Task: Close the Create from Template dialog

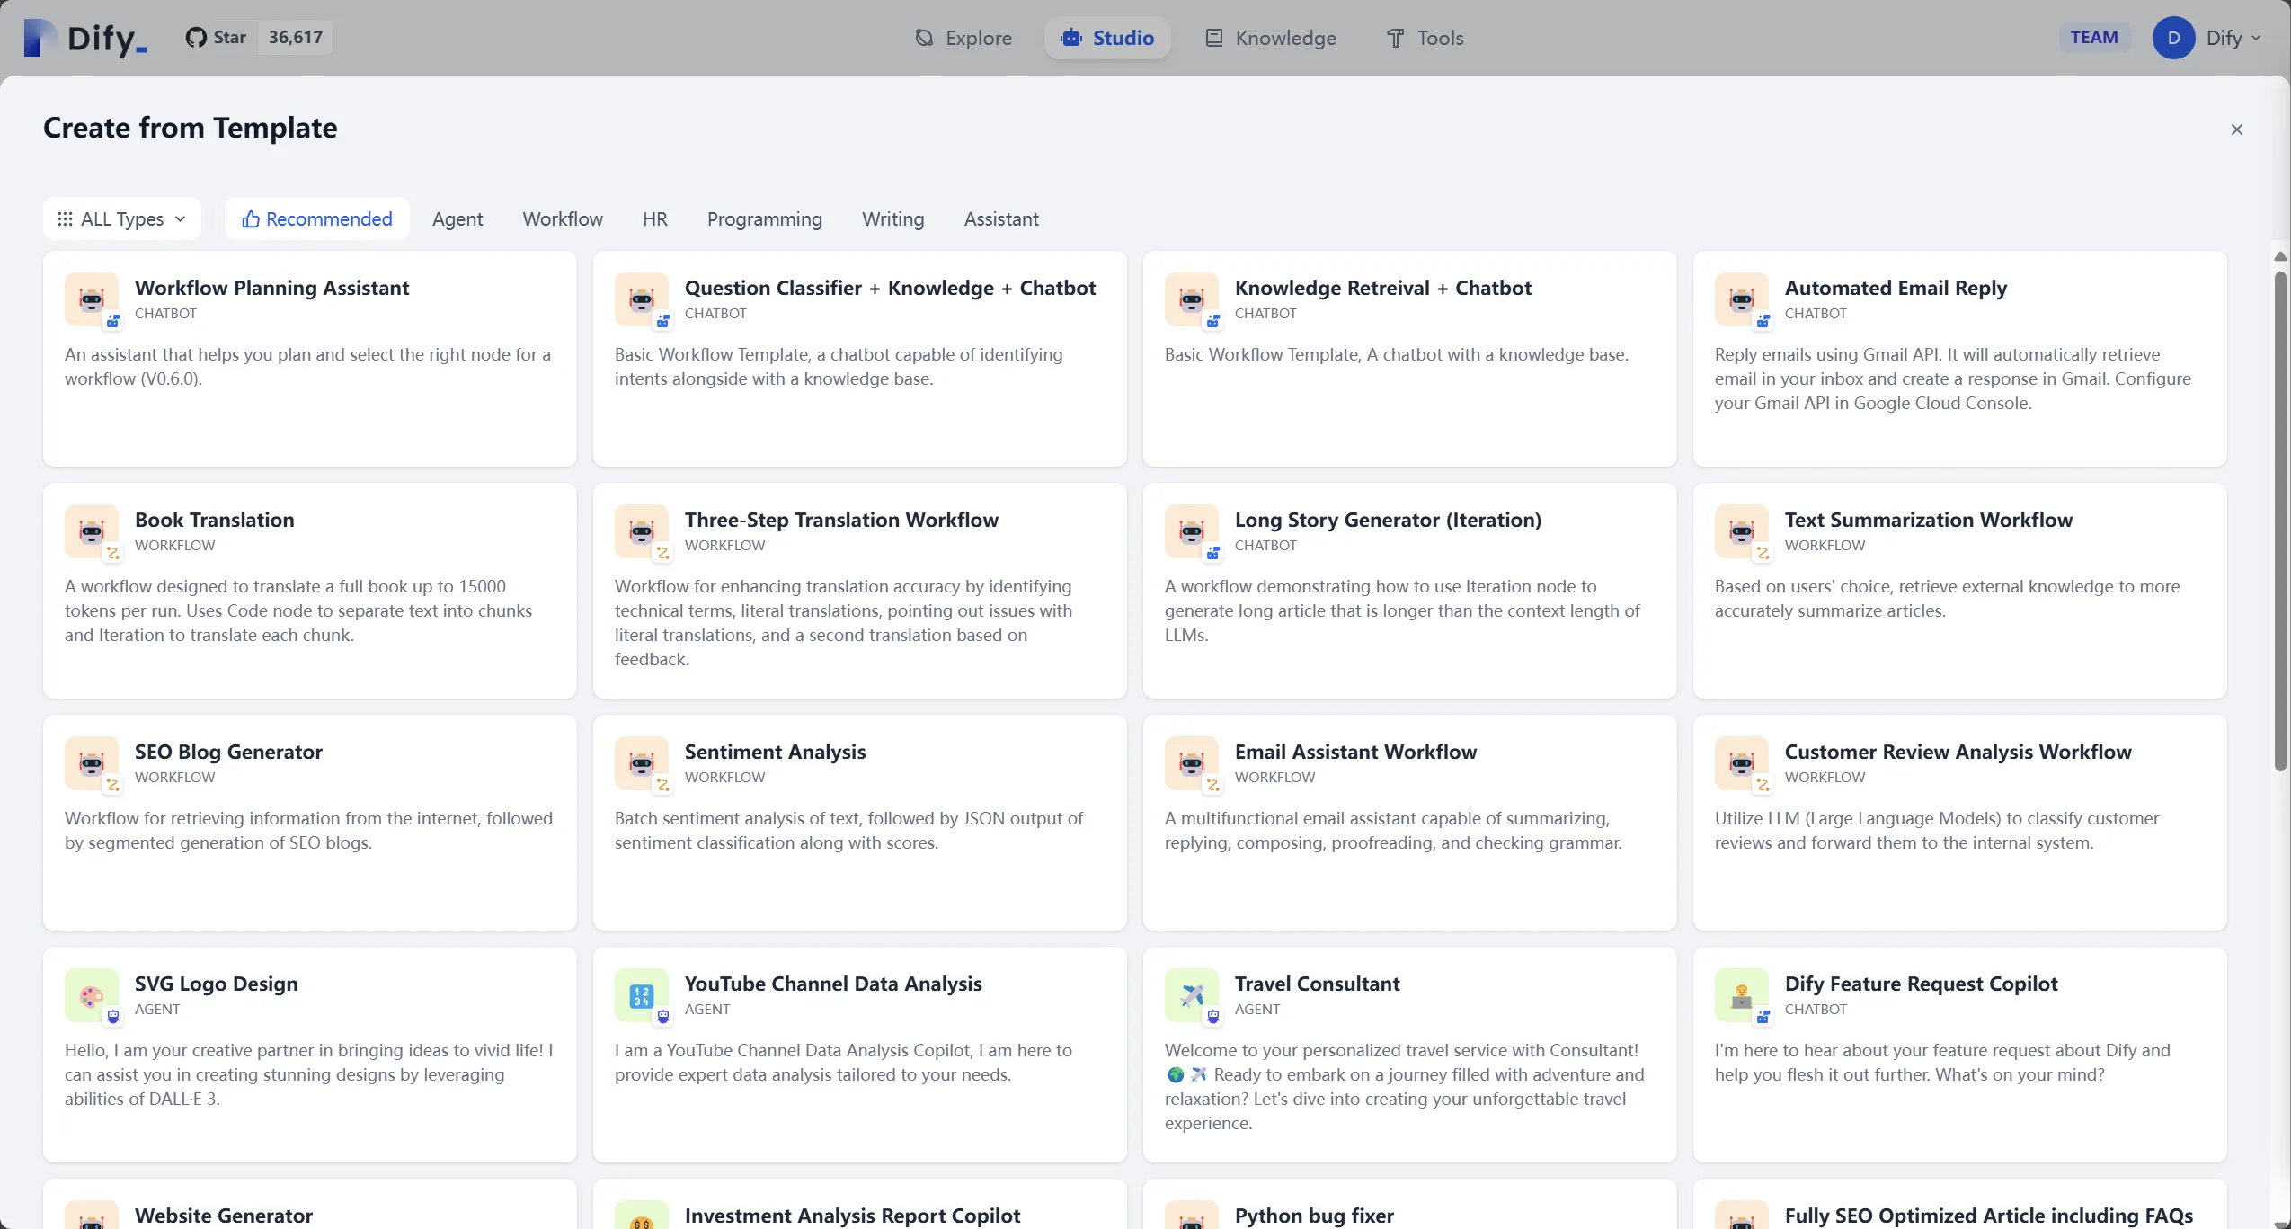Action: tap(2236, 129)
